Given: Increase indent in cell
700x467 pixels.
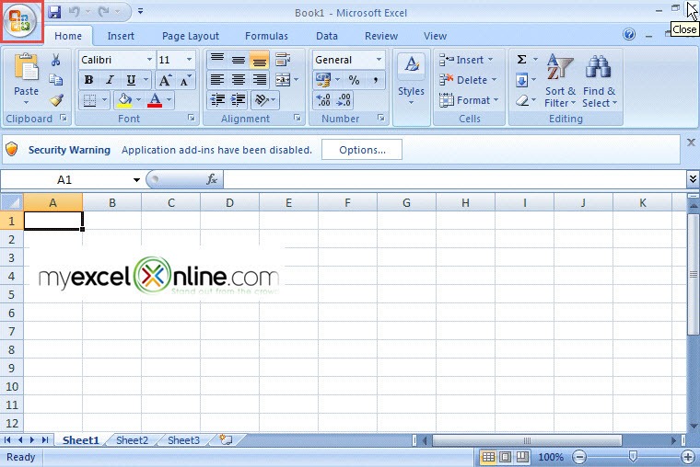Looking at the screenshot, I should tap(239, 100).
